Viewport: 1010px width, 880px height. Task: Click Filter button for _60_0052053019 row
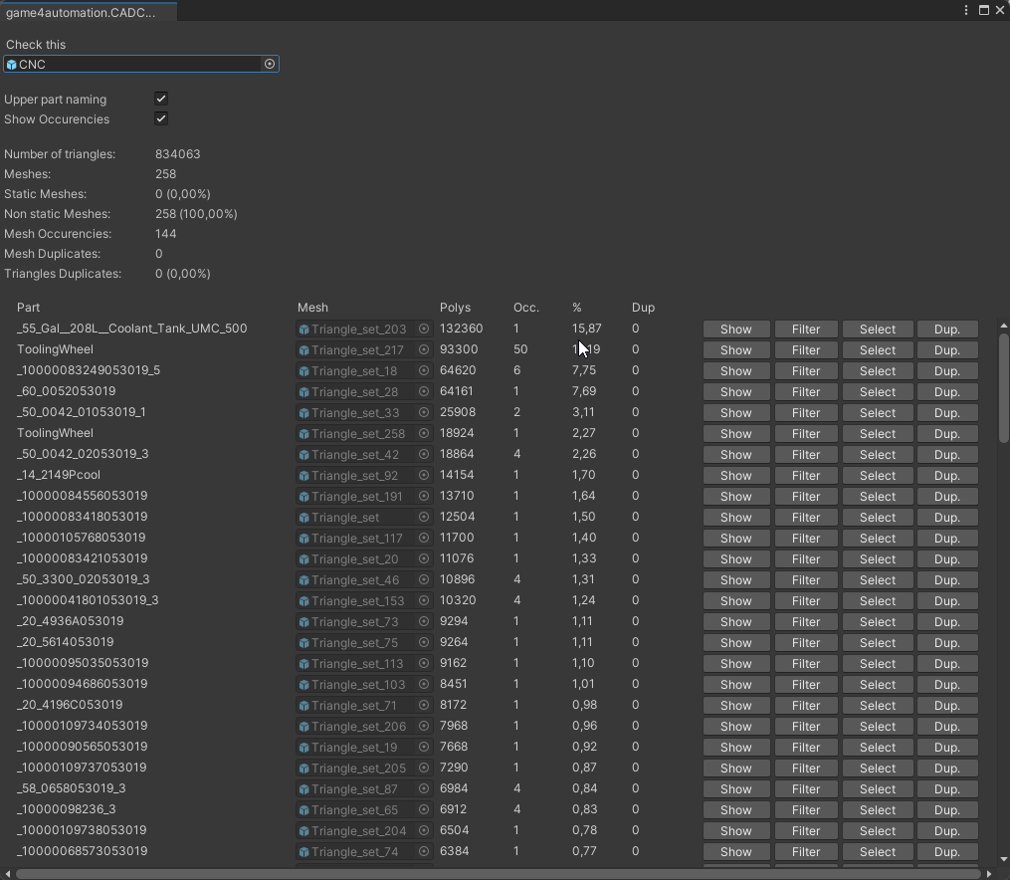[x=805, y=391]
